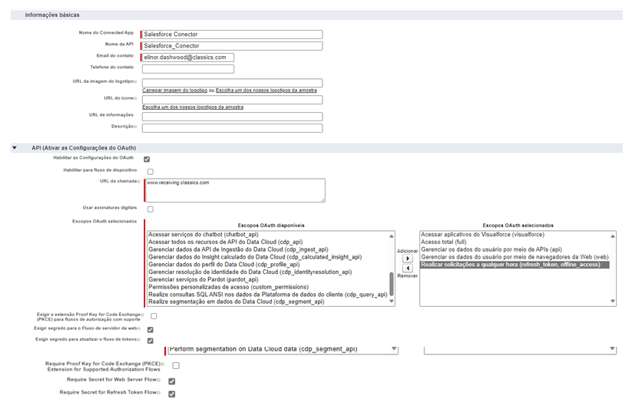Open help icon next to URL da chamada
Image resolution: width=632 pixels, height=399 pixels.
(139, 182)
